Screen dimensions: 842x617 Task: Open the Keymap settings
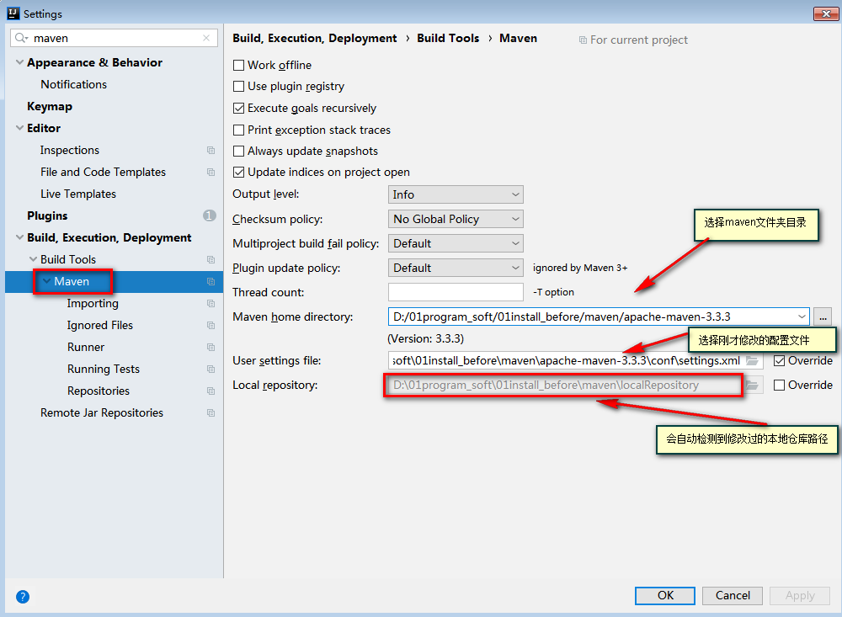[50, 106]
